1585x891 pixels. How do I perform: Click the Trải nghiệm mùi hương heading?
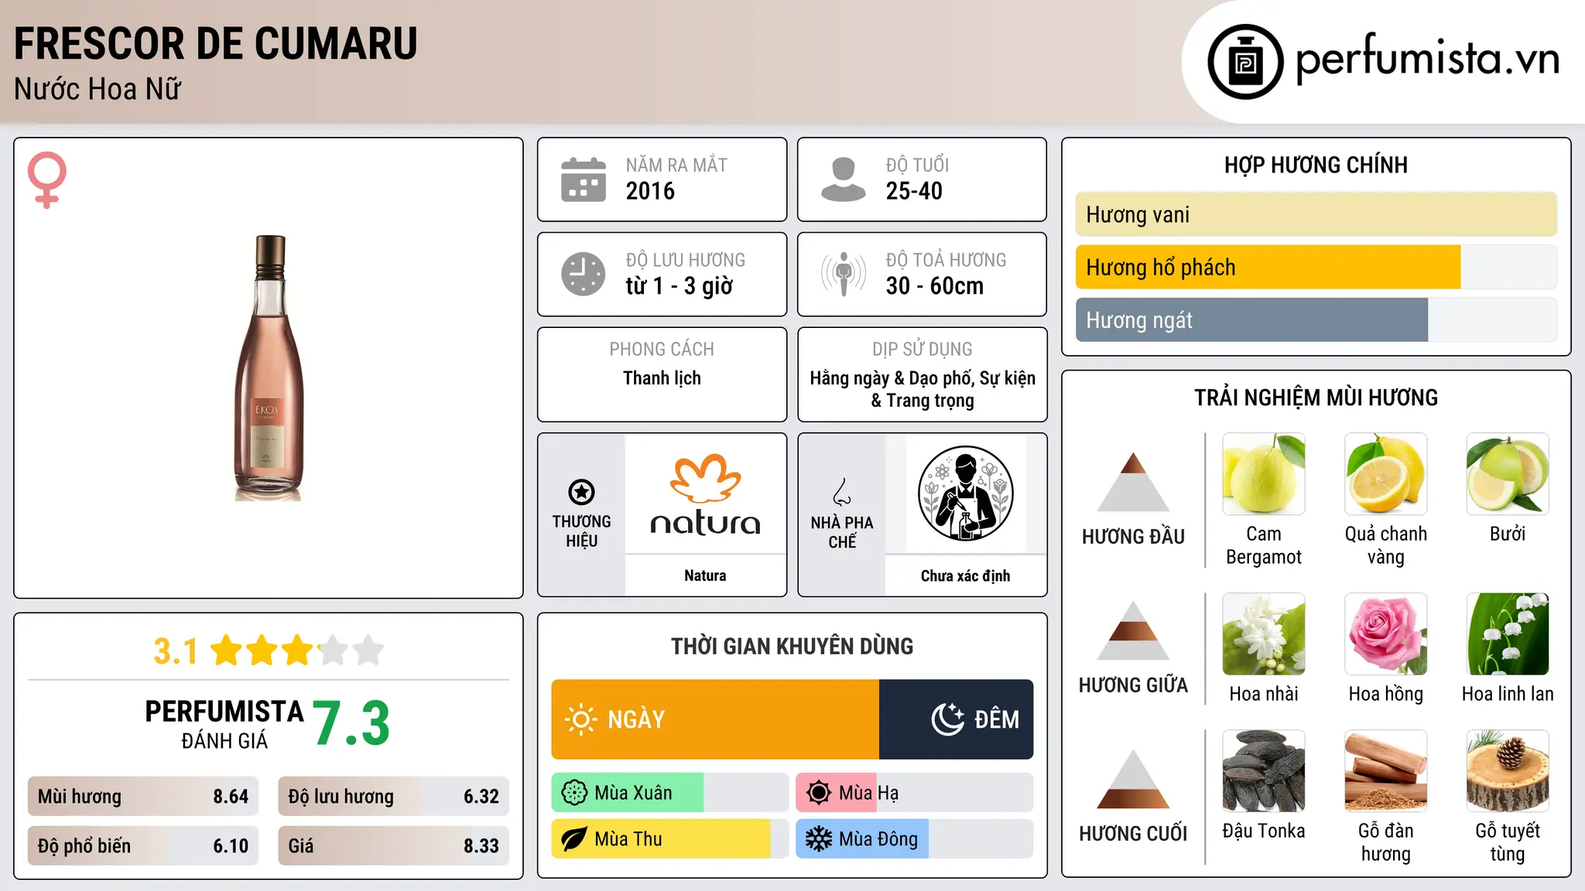1316,398
